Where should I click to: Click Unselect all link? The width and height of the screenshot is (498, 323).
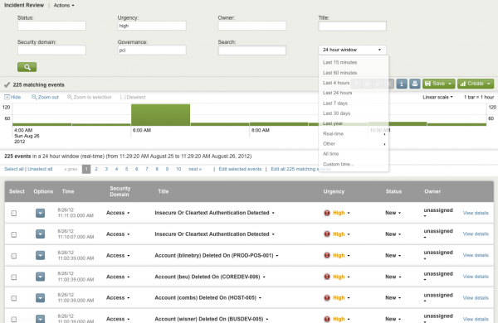click(x=40, y=169)
